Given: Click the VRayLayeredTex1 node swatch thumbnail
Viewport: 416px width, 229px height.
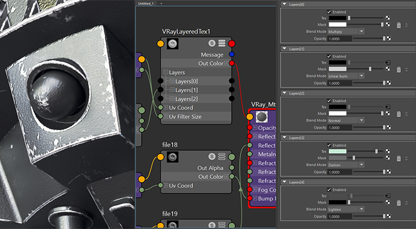Looking at the screenshot, I should (172, 43).
